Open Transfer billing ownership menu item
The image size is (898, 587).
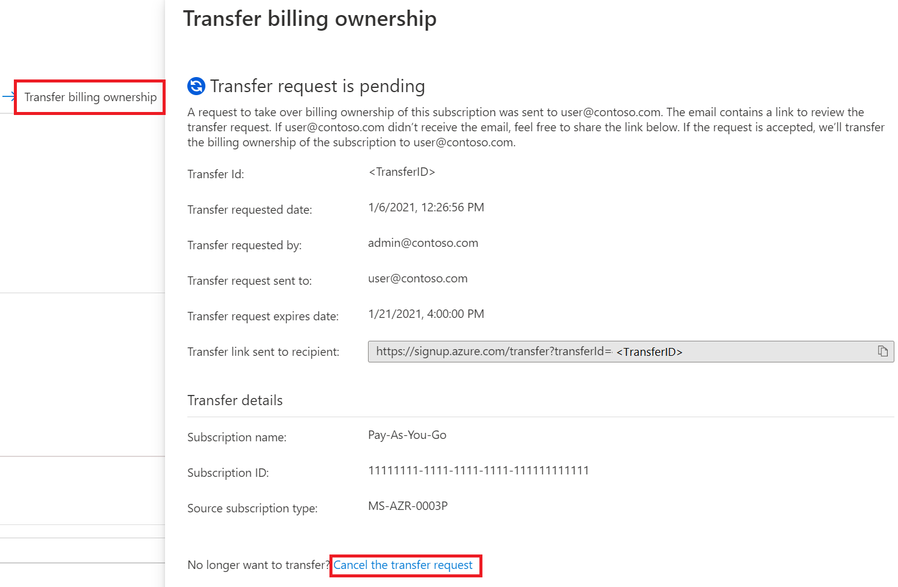coord(90,97)
